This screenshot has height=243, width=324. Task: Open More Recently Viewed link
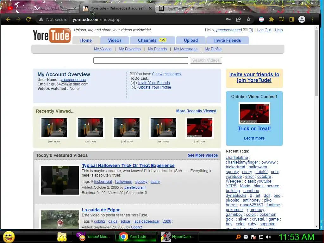[x=196, y=111]
